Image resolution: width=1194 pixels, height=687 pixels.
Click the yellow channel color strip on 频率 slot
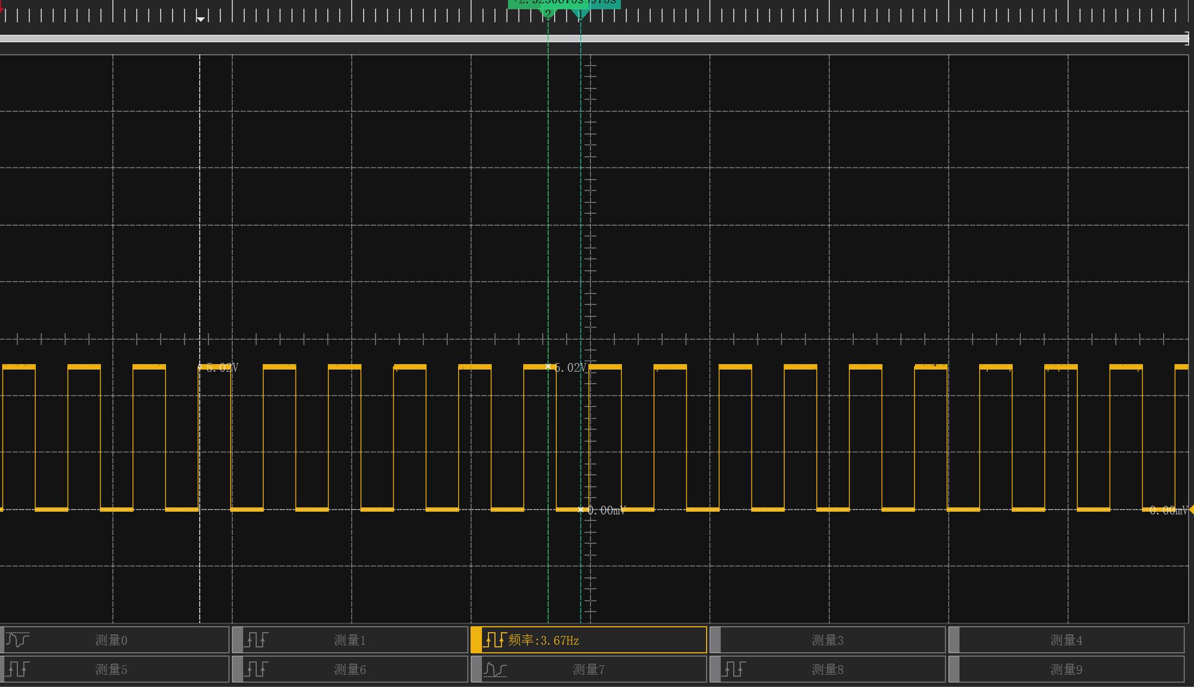click(x=476, y=640)
